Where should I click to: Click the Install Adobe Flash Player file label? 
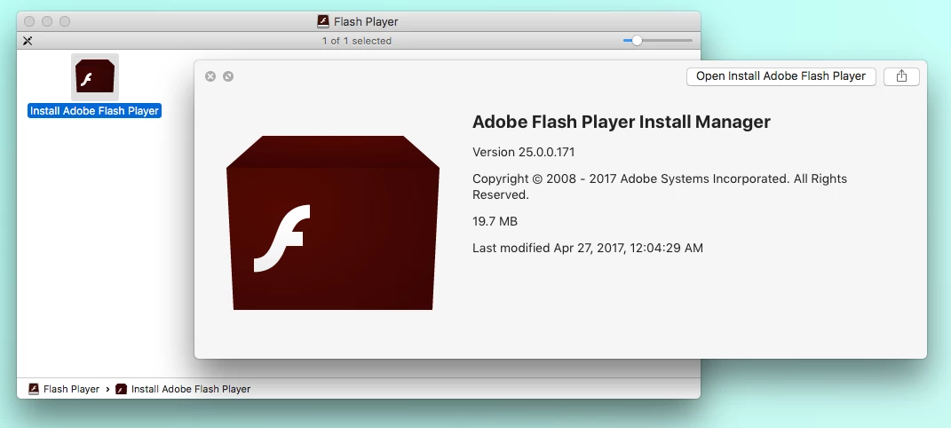pyautogui.click(x=95, y=111)
